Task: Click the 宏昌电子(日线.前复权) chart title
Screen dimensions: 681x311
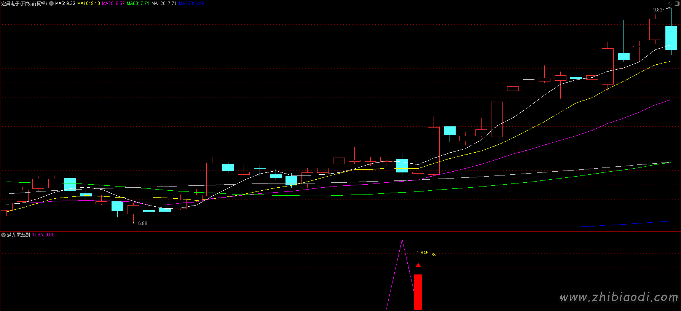Action: coord(24,3)
